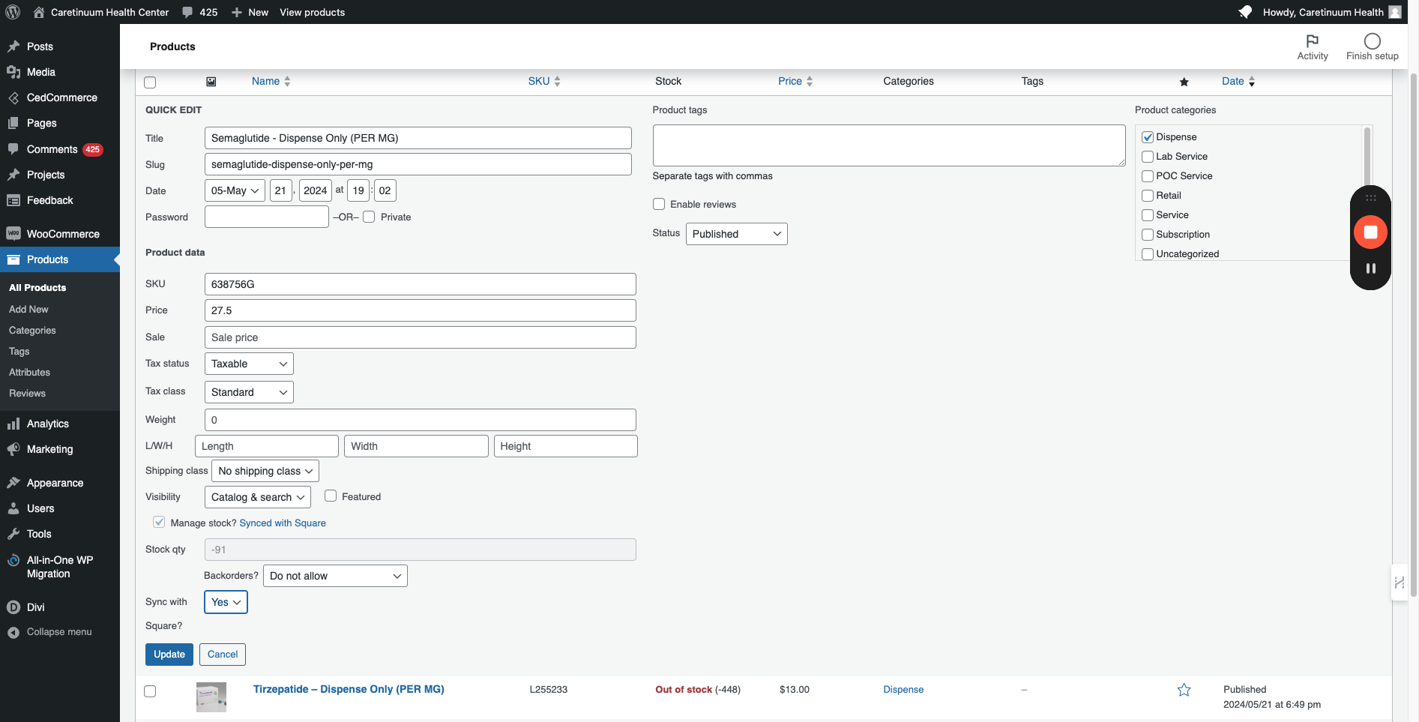Click into the Price field showing 27.5

(420, 310)
